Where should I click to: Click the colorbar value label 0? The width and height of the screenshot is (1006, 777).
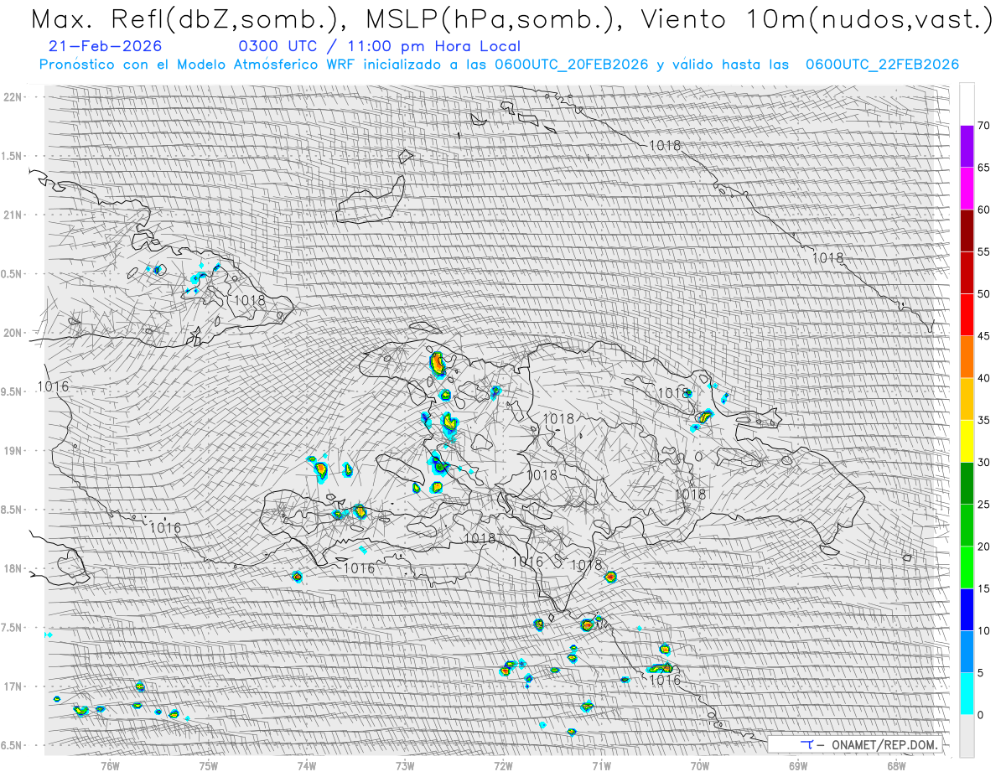982,714
